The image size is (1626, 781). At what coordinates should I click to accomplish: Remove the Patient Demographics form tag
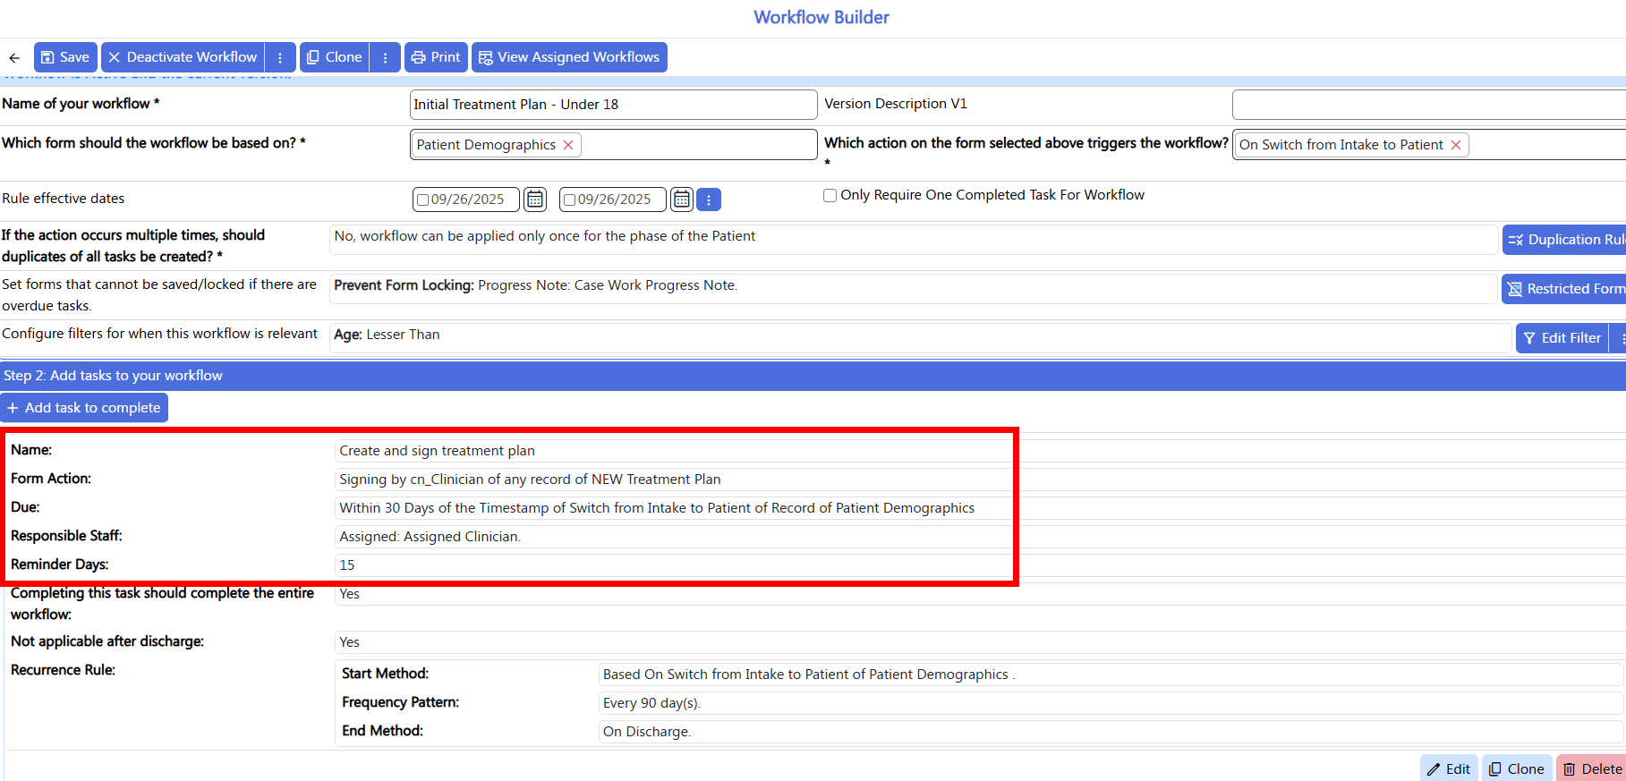(x=568, y=145)
